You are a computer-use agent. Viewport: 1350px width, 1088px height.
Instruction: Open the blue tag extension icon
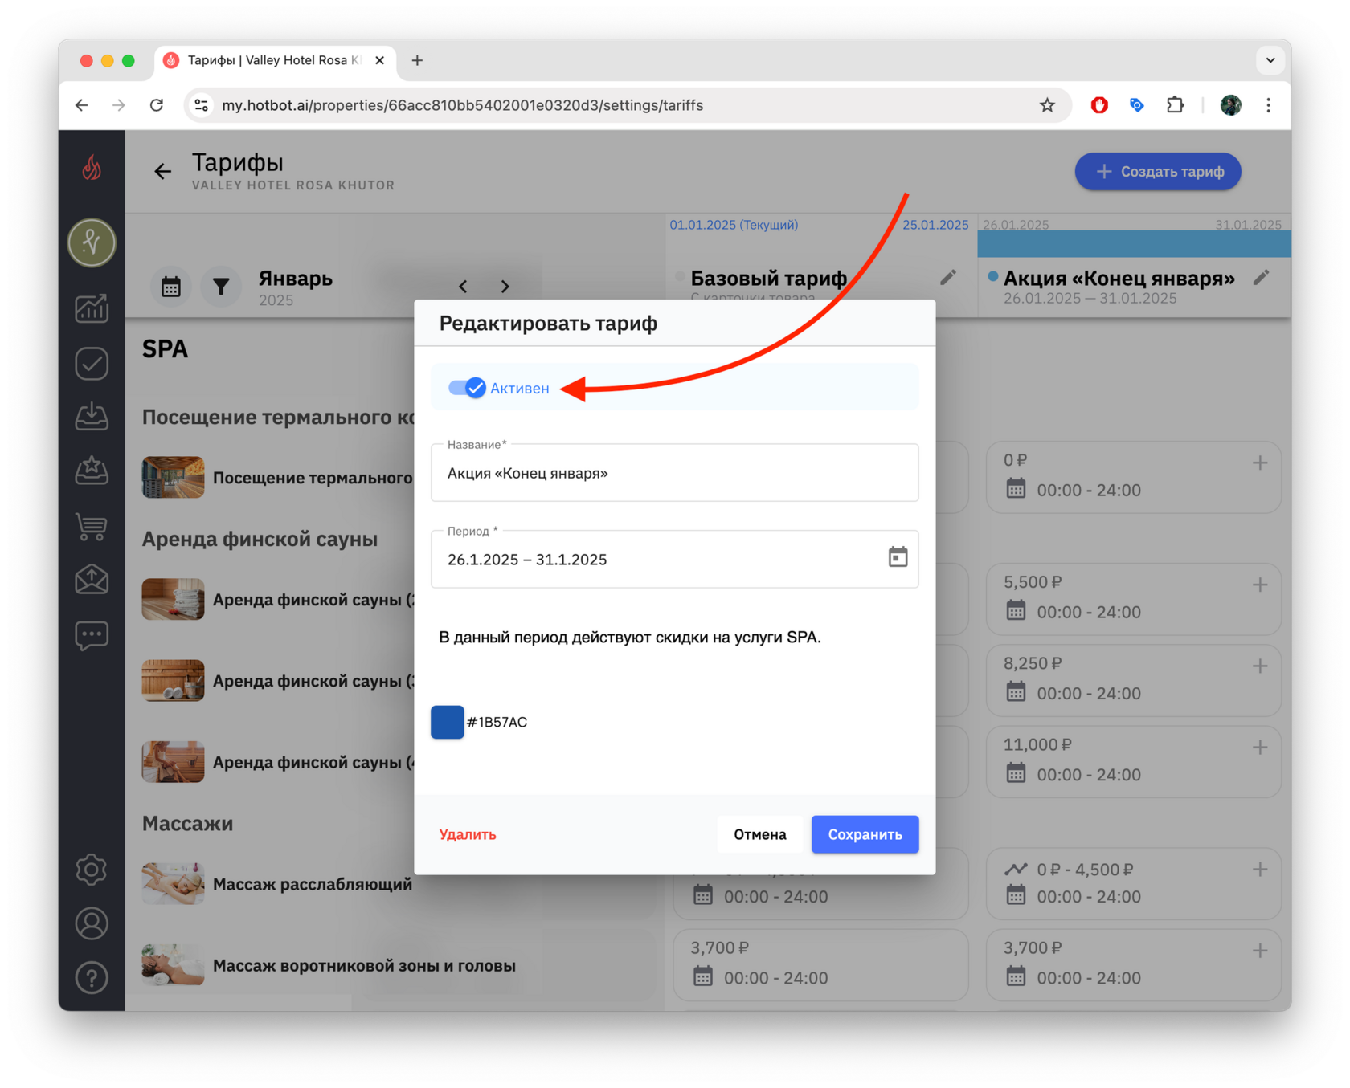1137,105
